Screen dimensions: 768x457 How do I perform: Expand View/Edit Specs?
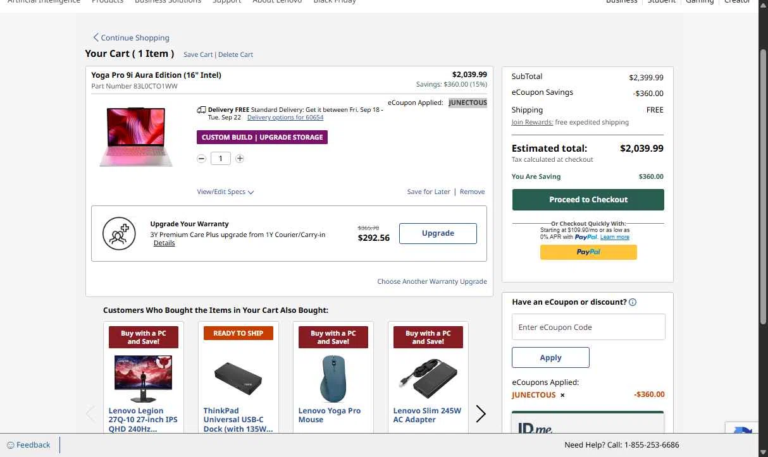(225, 192)
